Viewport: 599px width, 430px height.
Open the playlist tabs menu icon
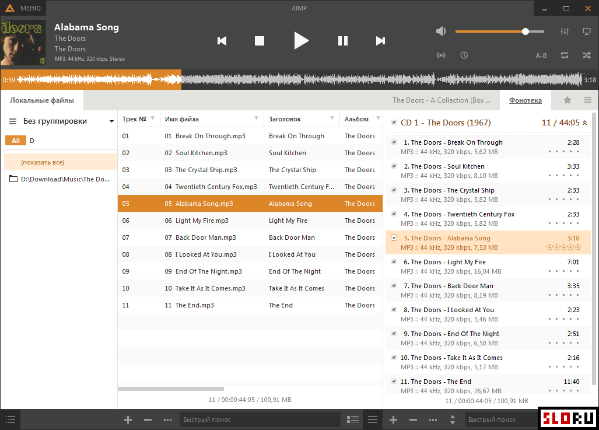(588, 100)
